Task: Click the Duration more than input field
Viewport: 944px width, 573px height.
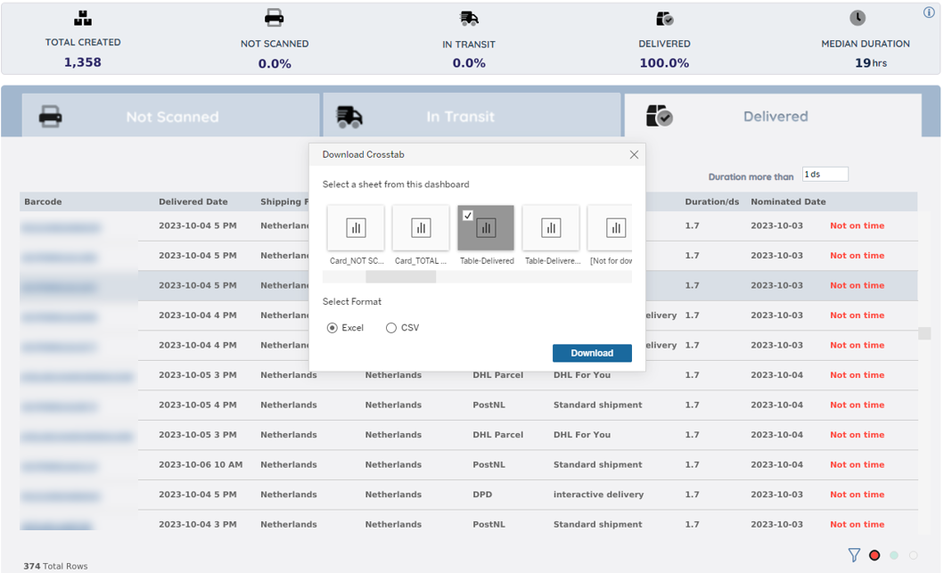Action: [825, 174]
